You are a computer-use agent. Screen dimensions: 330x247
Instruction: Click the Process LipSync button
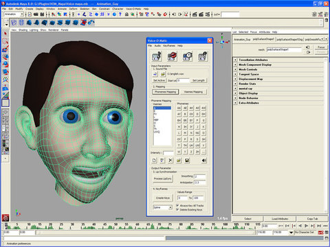point(163,178)
